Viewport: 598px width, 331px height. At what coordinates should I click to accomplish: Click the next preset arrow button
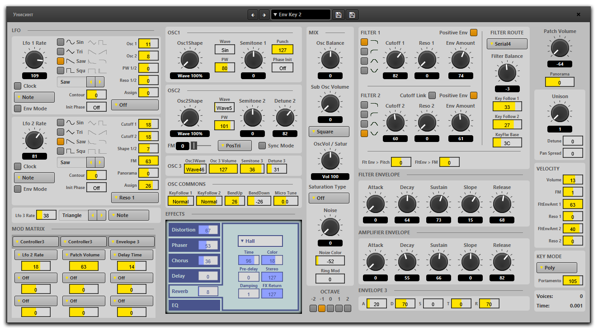click(x=264, y=15)
